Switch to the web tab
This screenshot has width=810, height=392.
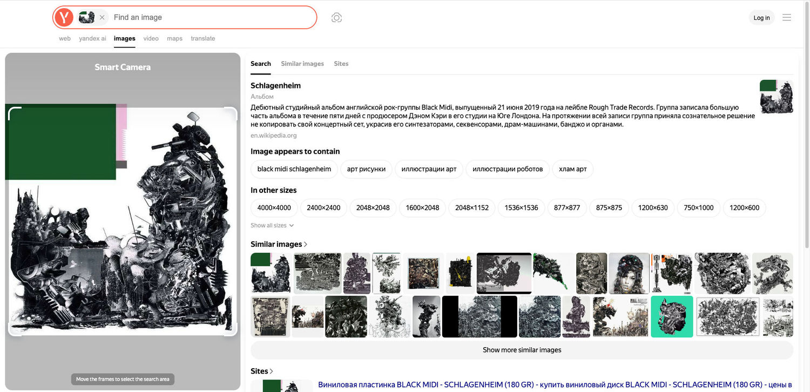click(65, 38)
